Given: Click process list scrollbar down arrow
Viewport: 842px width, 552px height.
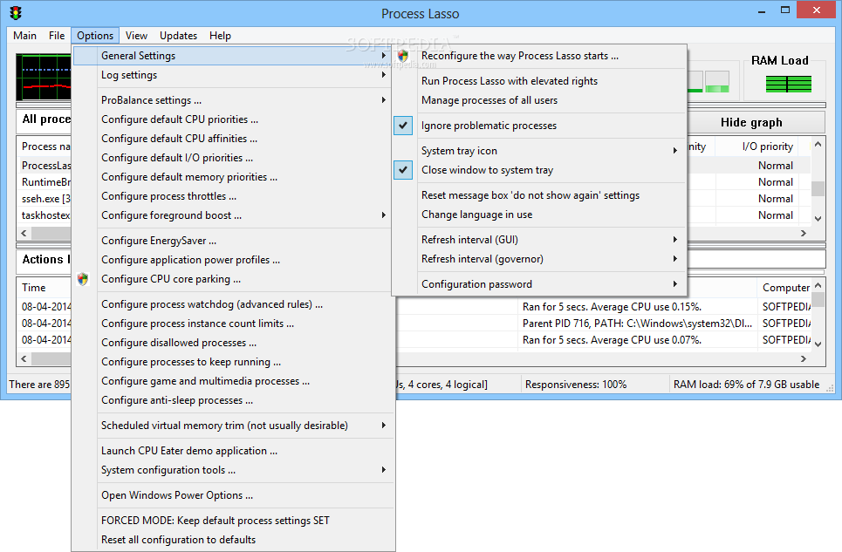Looking at the screenshot, I should coord(818,218).
